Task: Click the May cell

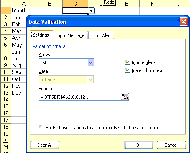Action: point(19,45)
